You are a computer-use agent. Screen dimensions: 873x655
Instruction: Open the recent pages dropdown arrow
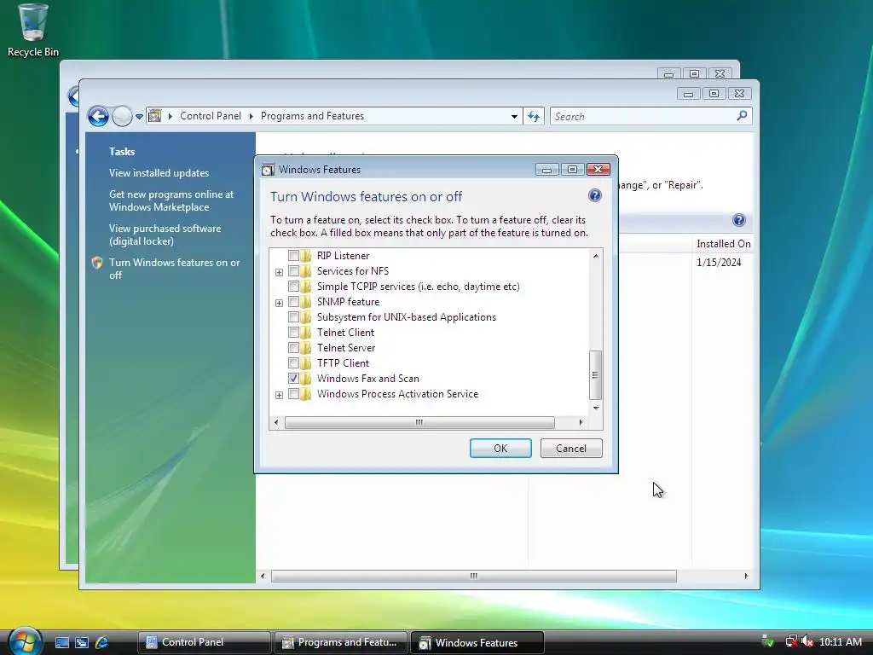tap(139, 116)
